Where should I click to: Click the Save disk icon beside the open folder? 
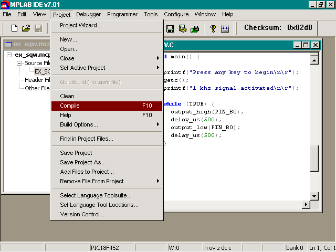(38, 28)
